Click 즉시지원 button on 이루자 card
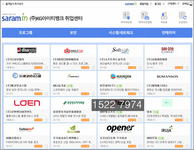The width and height of the screenshot is (194, 150). (x=179, y=146)
